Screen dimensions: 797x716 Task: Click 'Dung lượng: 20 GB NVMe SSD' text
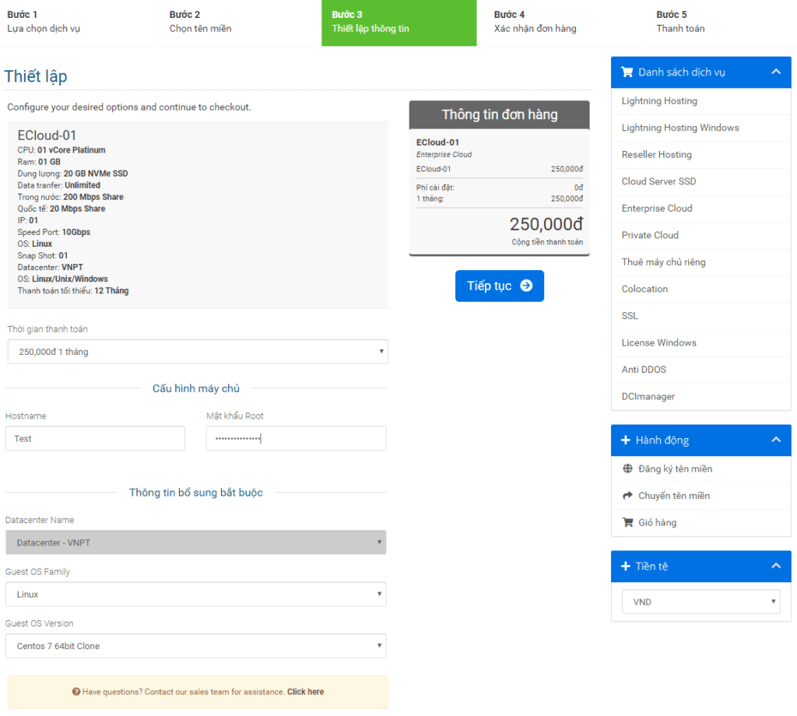72,174
